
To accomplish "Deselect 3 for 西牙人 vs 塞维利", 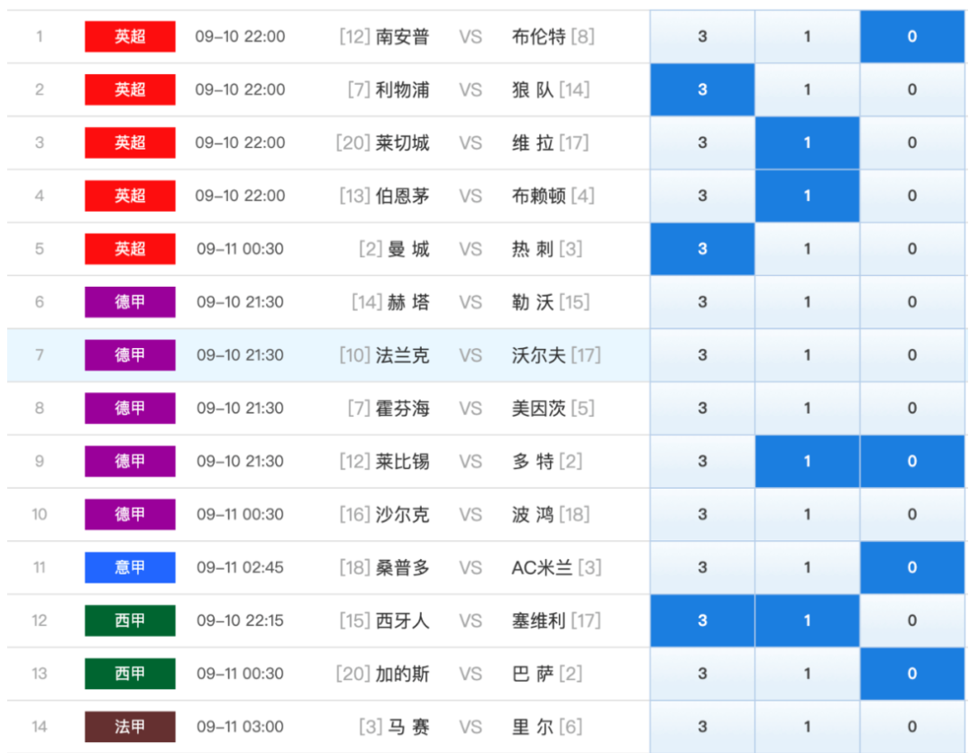I will coord(702,621).
